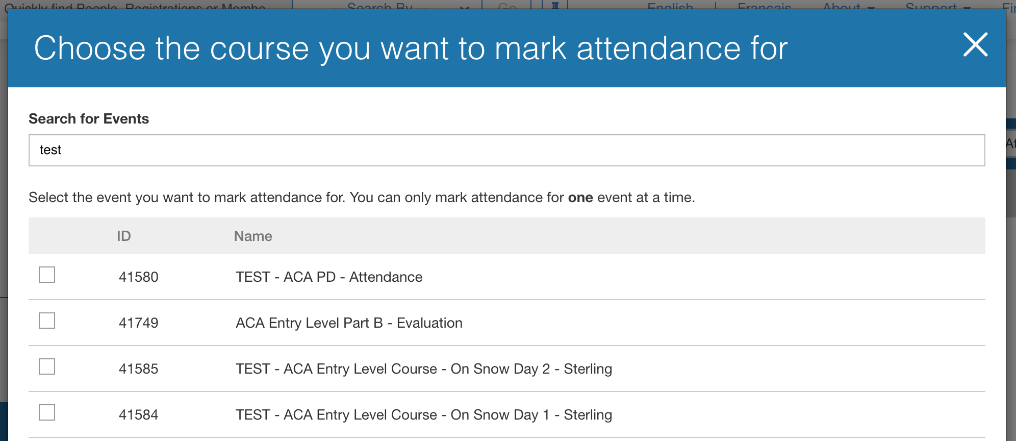The height and width of the screenshot is (441, 1016).
Task: Pick the On Snow Day 2 - Sterling event
Action: [x=423, y=369]
